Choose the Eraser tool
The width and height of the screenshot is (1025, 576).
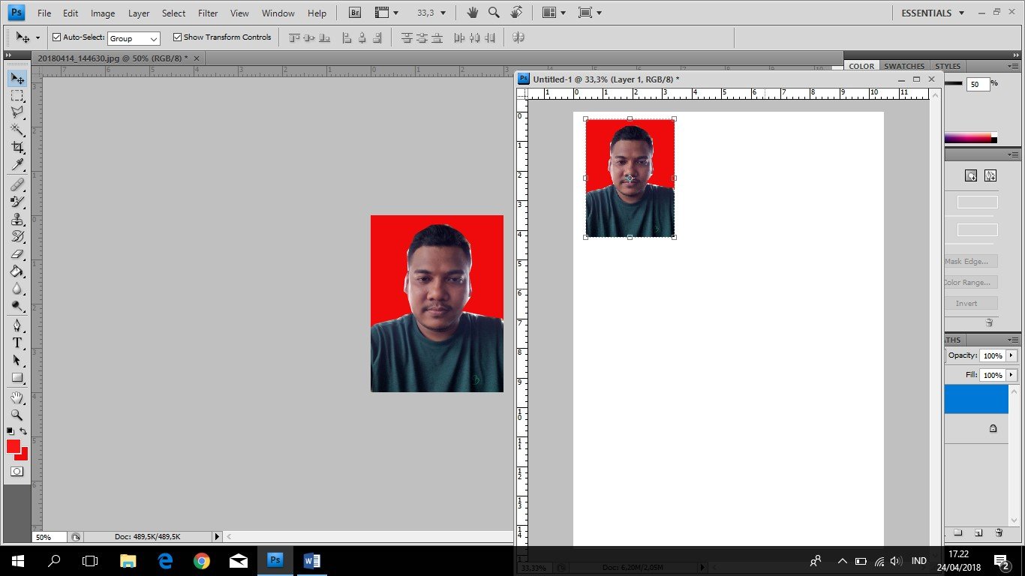pos(17,254)
